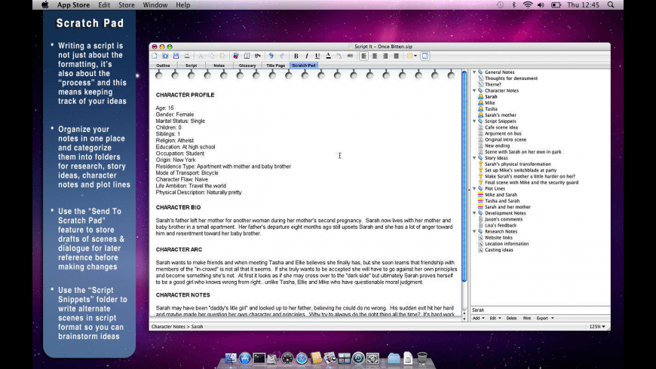This screenshot has height=369, width=656.
Task: Select the Scratch Pad tab
Action: click(x=304, y=66)
